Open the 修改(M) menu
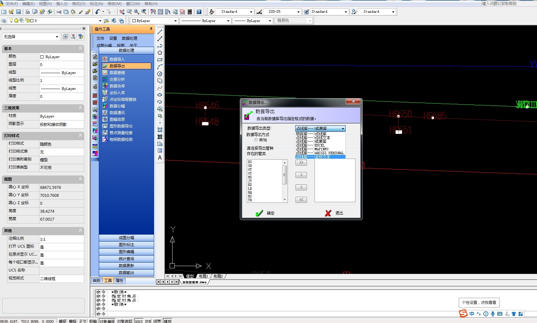 point(114,3)
